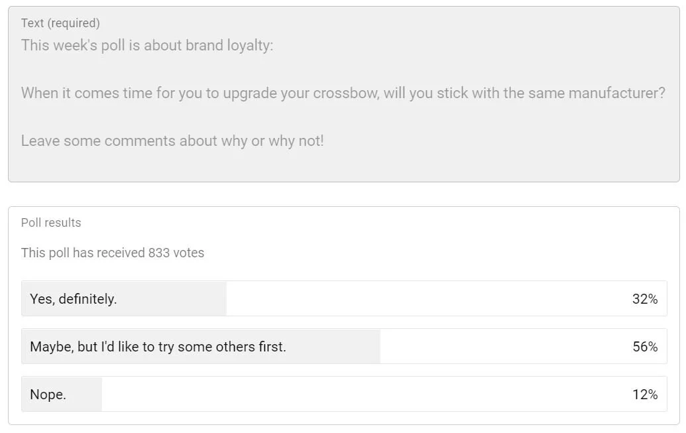Screen dimensions: 686x433
Task: Select the "Maybe, but I'd like to try" label
Action: (158, 347)
